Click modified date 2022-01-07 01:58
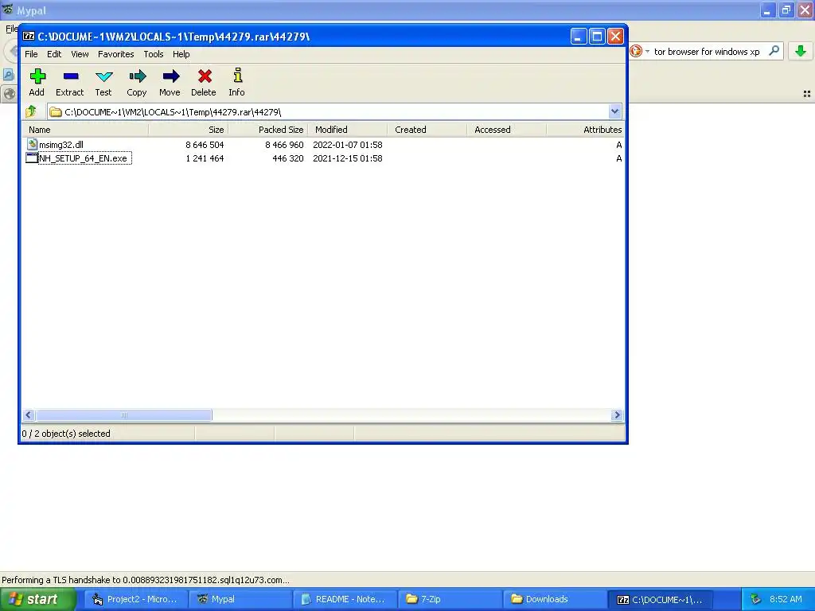 (348, 145)
